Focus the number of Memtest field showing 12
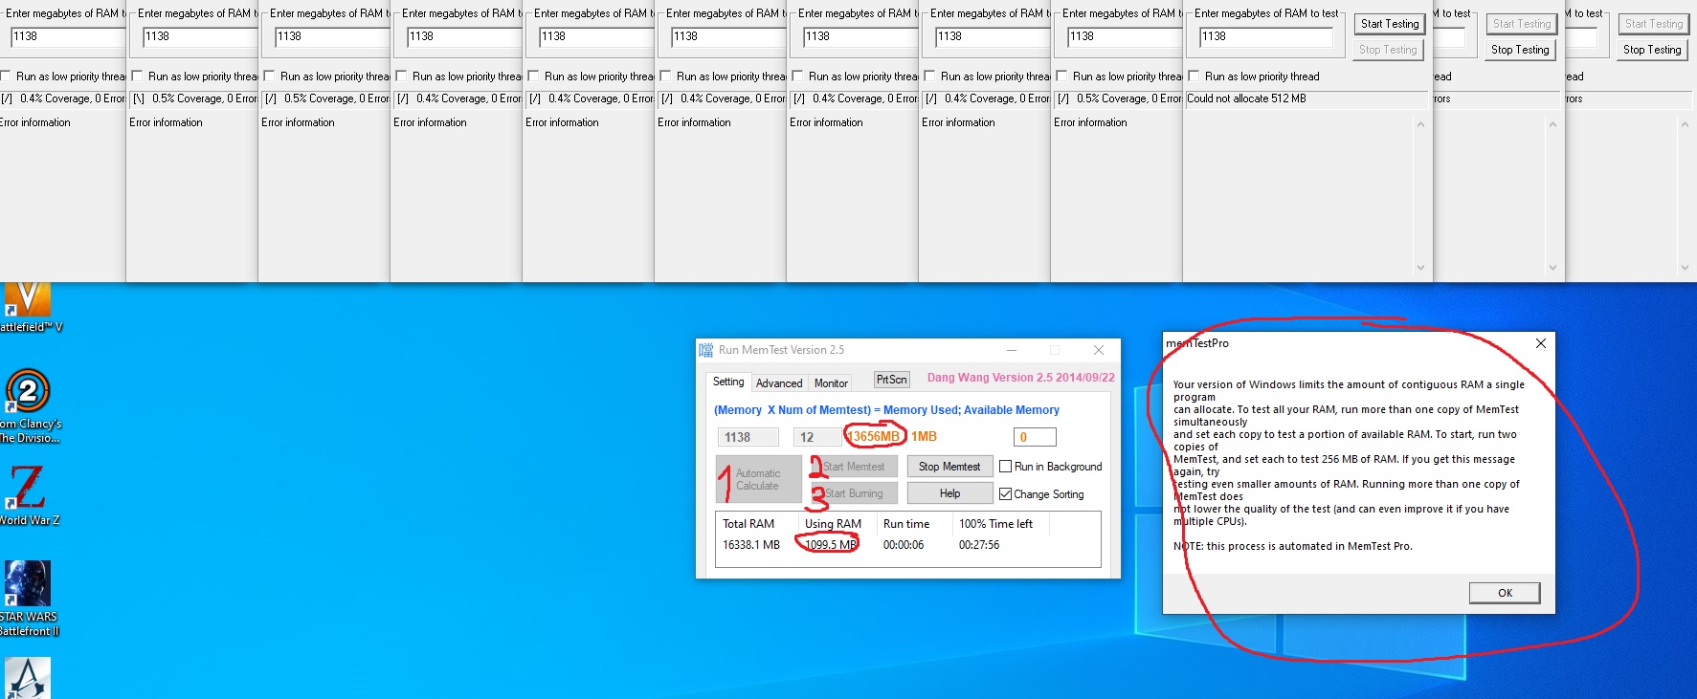 click(816, 437)
